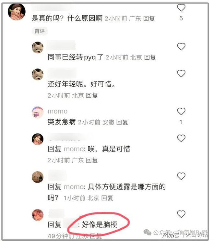Open dog avatar beside 同事已经转pyq了

38,47
